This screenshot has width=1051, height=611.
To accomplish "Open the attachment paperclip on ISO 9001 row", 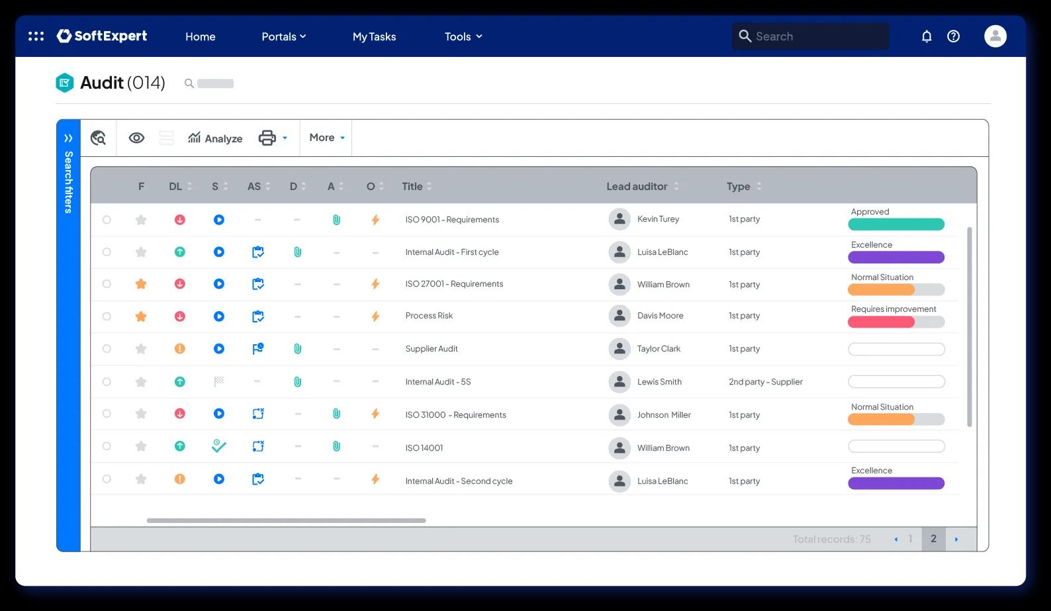I will (x=336, y=220).
